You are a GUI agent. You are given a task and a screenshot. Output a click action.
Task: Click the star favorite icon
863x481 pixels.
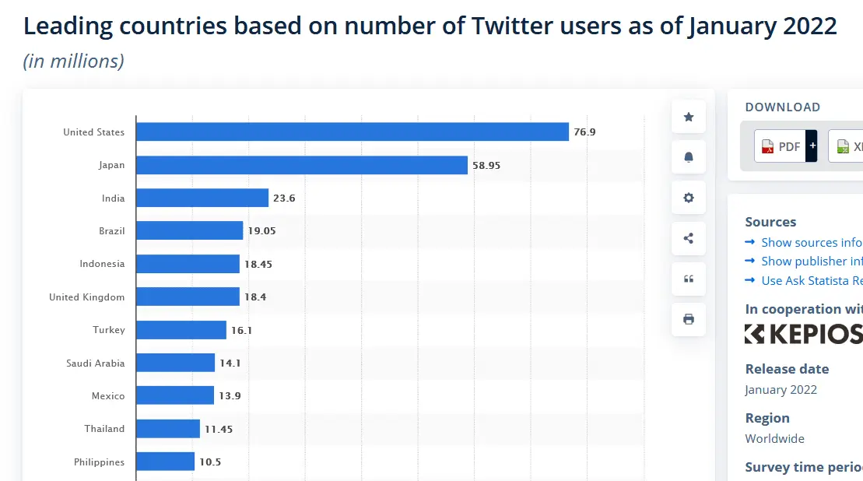[688, 117]
